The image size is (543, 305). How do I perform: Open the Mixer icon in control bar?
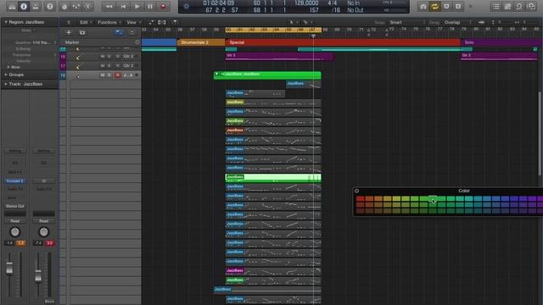(x=76, y=6)
